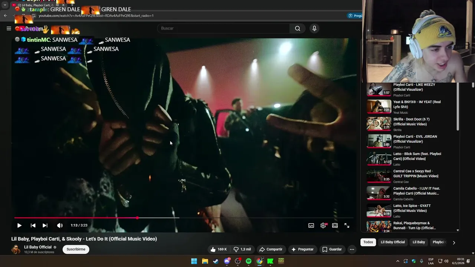Click Lil Baby Official channel avatar

[16, 249]
